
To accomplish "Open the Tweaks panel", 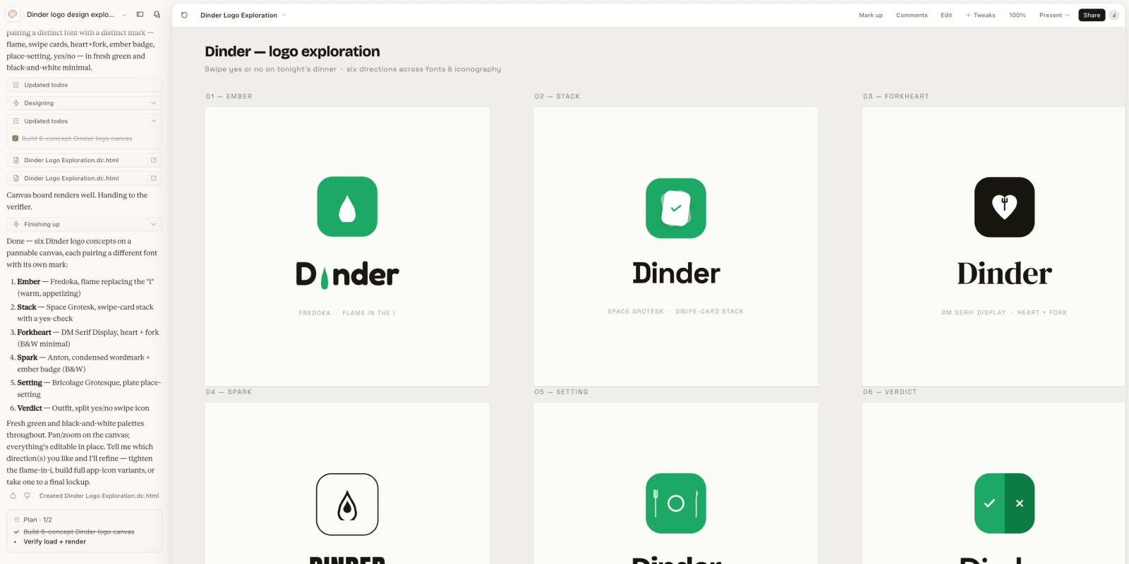I will pos(981,15).
